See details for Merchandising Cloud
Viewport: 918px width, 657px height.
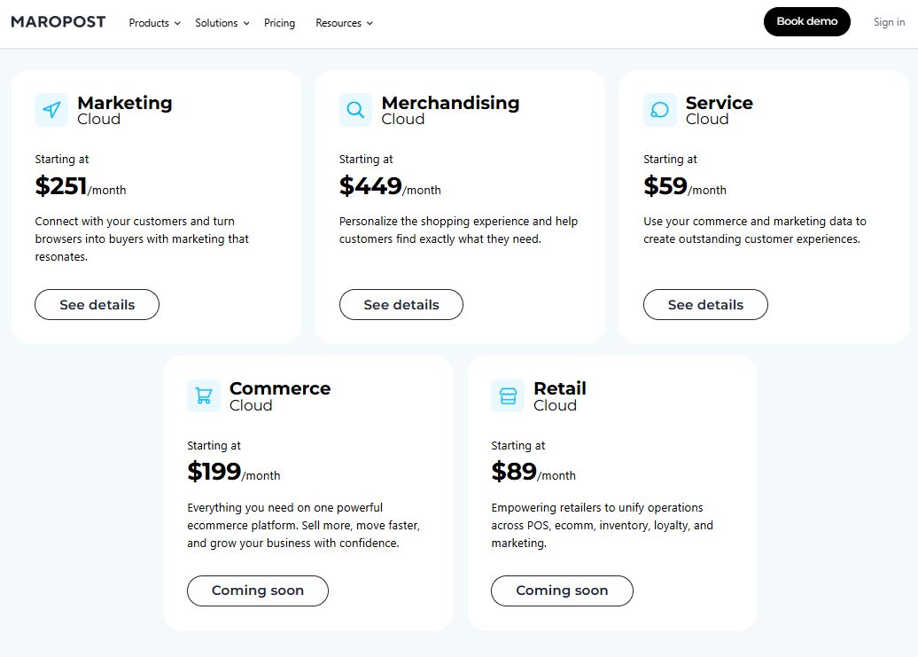click(401, 304)
